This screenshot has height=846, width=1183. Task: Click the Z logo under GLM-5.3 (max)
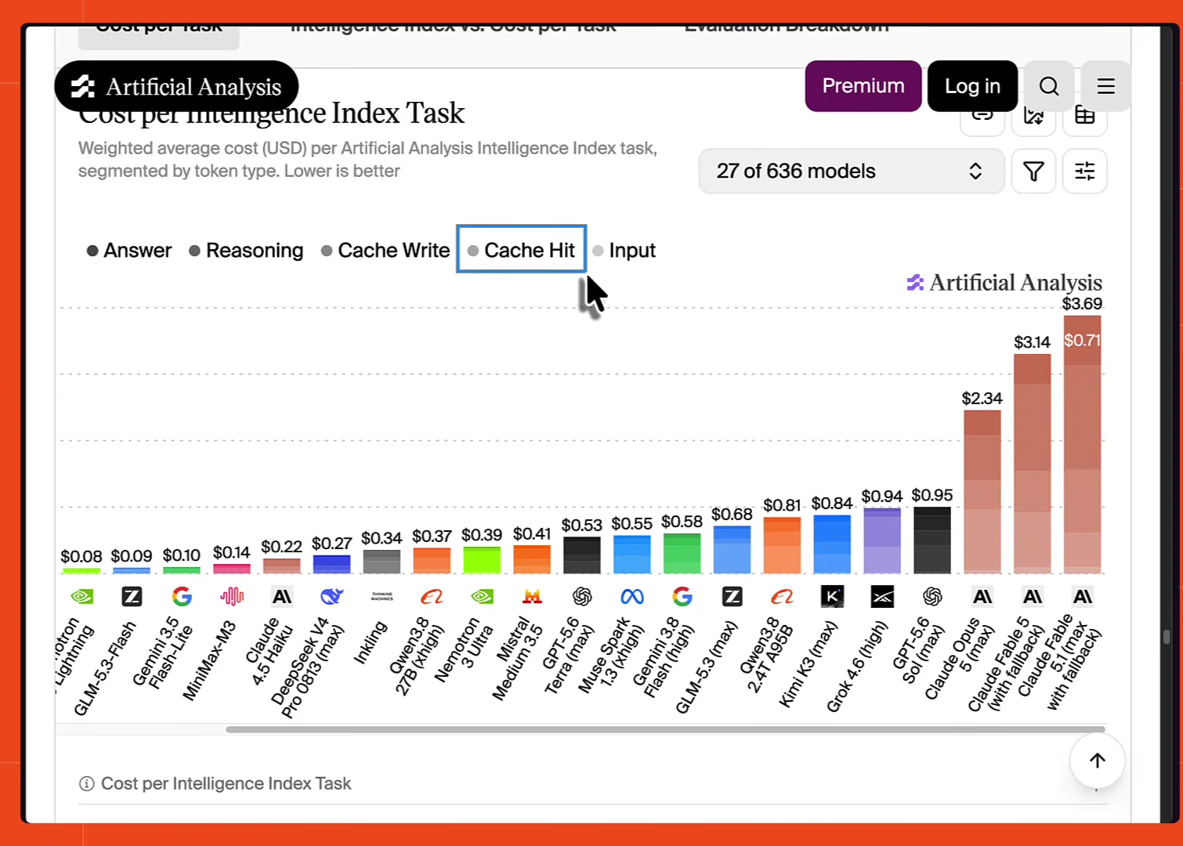pyautogui.click(x=732, y=597)
